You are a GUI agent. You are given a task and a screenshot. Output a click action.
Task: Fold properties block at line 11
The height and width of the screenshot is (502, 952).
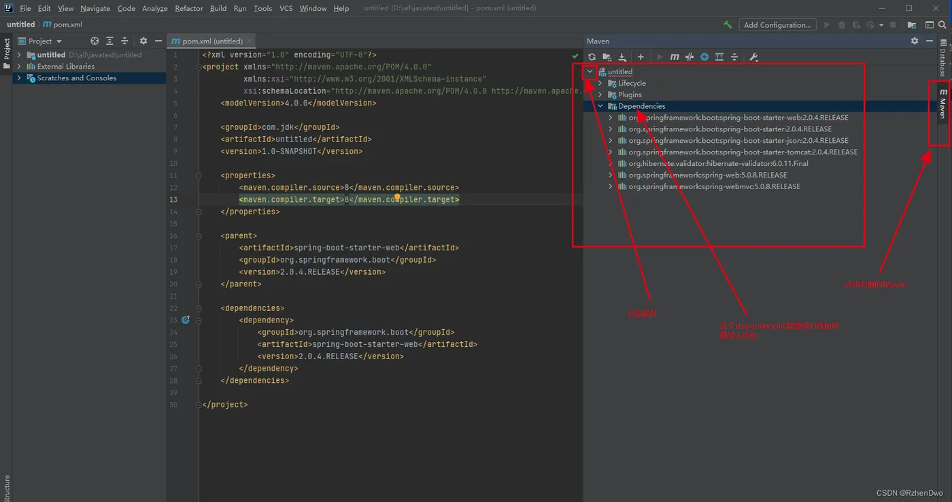pos(199,175)
